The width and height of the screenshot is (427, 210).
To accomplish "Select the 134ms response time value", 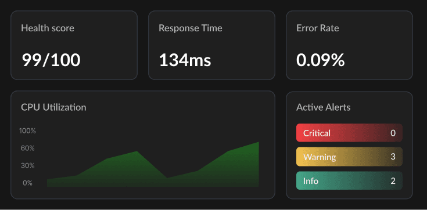I will [185, 60].
